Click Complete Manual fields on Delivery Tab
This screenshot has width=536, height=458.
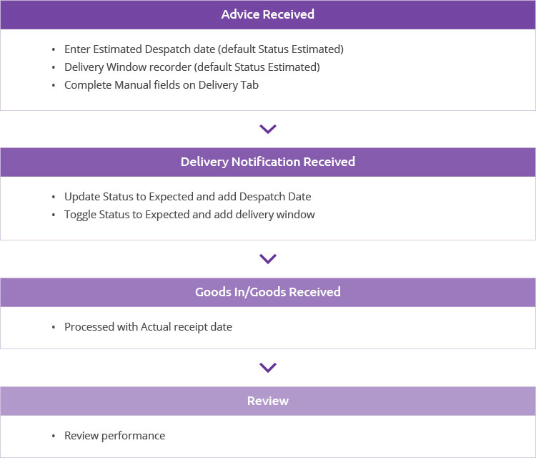coord(162,85)
